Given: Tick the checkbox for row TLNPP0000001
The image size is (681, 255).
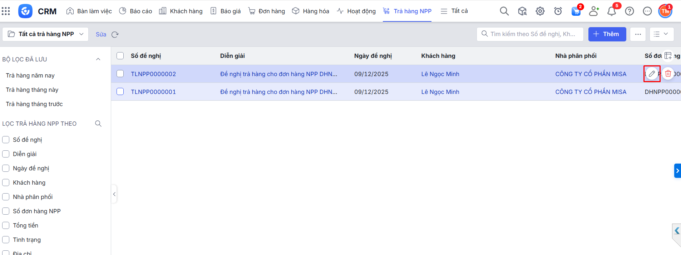Looking at the screenshot, I should pyautogui.click(x=120, y=92).
